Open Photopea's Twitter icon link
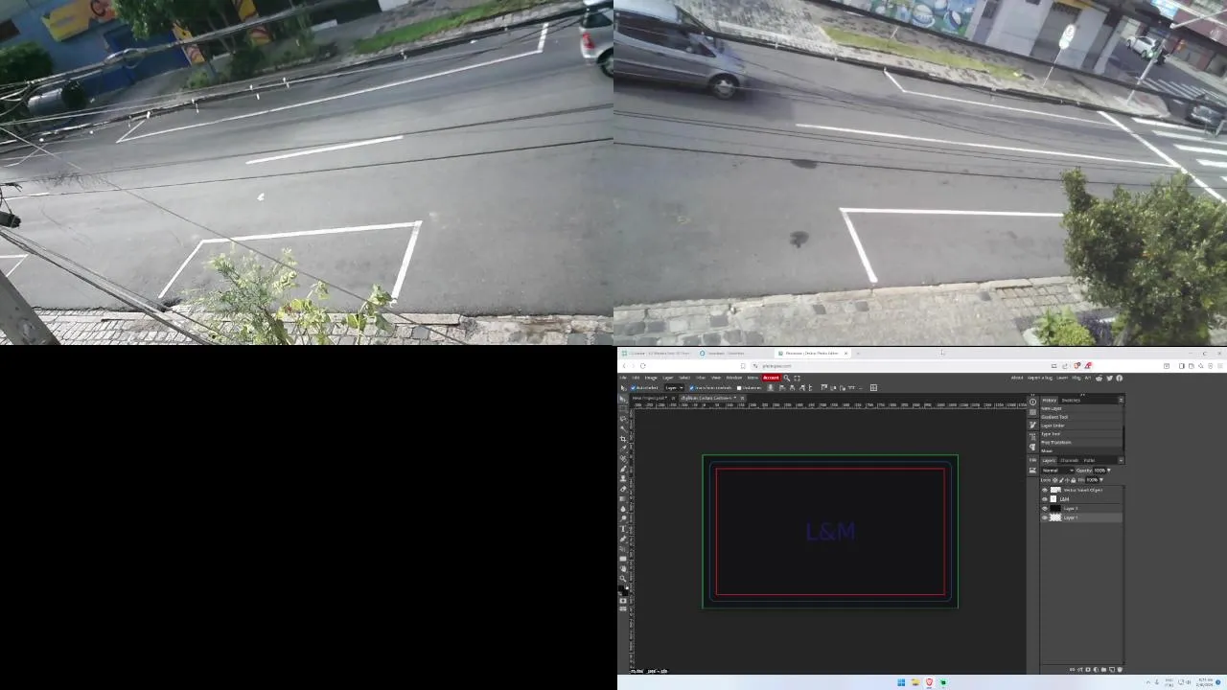 (1109, 378)
